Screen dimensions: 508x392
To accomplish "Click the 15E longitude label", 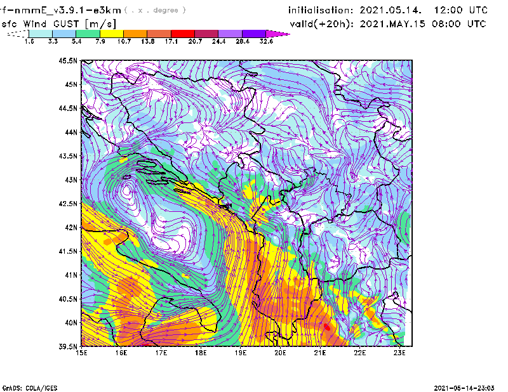I will (x=82, y=353).
